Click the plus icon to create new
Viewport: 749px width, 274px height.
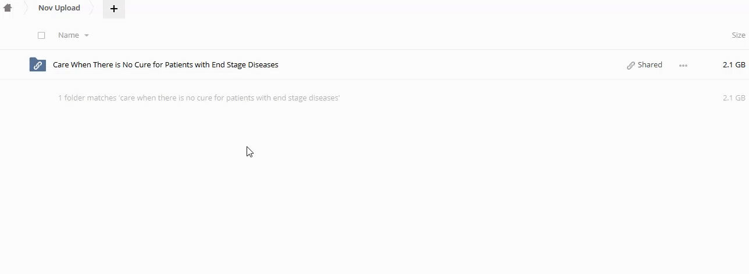coord(114,9)
